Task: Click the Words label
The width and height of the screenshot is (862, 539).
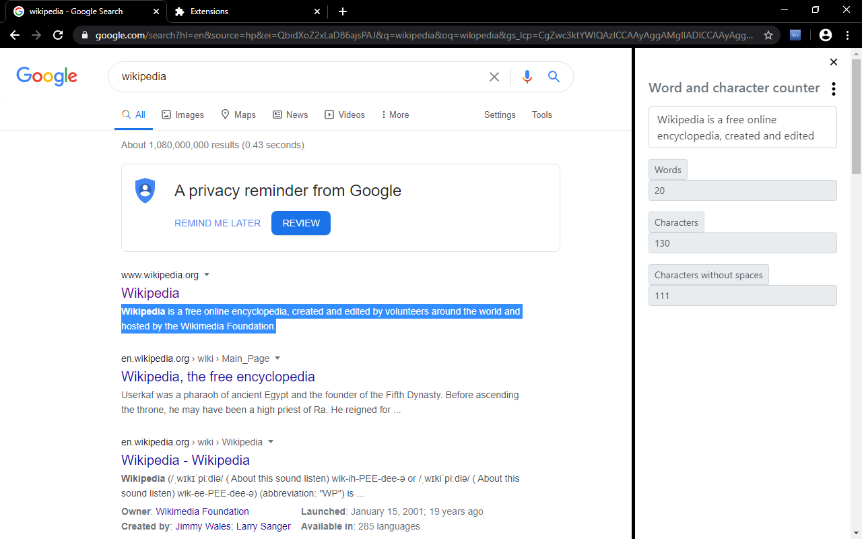Action: click(x=668, y=170)
